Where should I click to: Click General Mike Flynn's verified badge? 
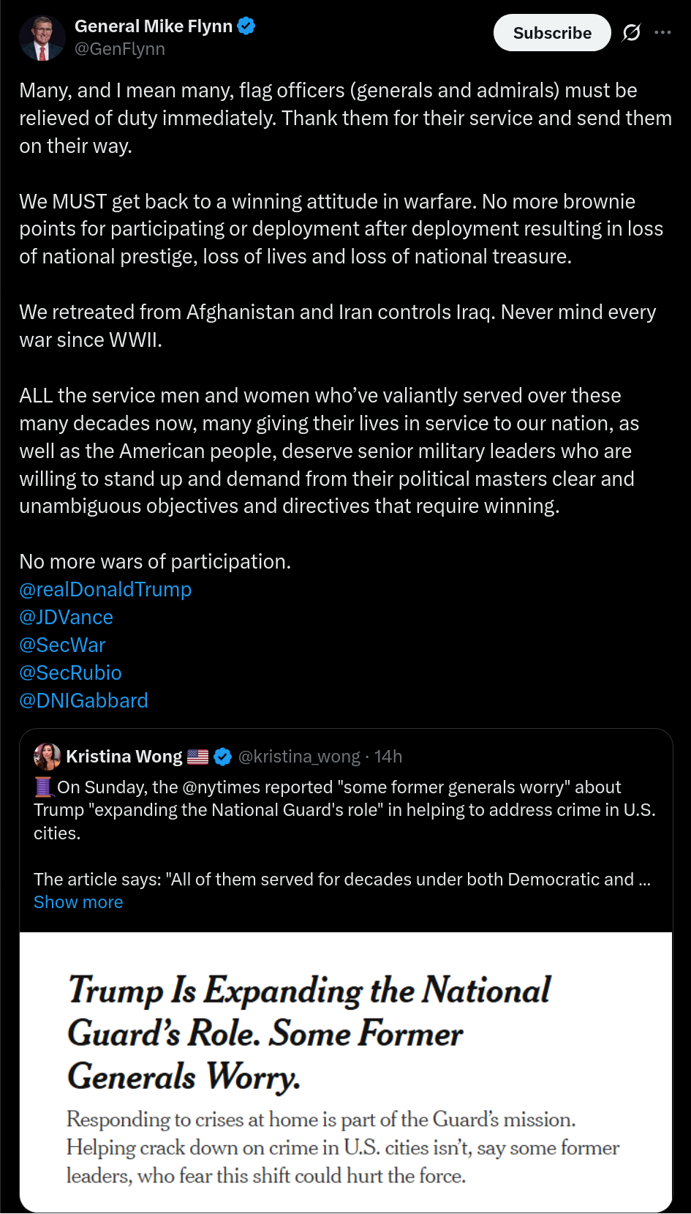pos(246,26)
